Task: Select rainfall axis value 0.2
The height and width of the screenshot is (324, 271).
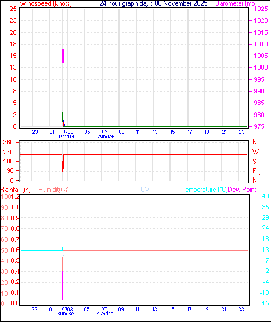Action: click(x=15, y=282)
